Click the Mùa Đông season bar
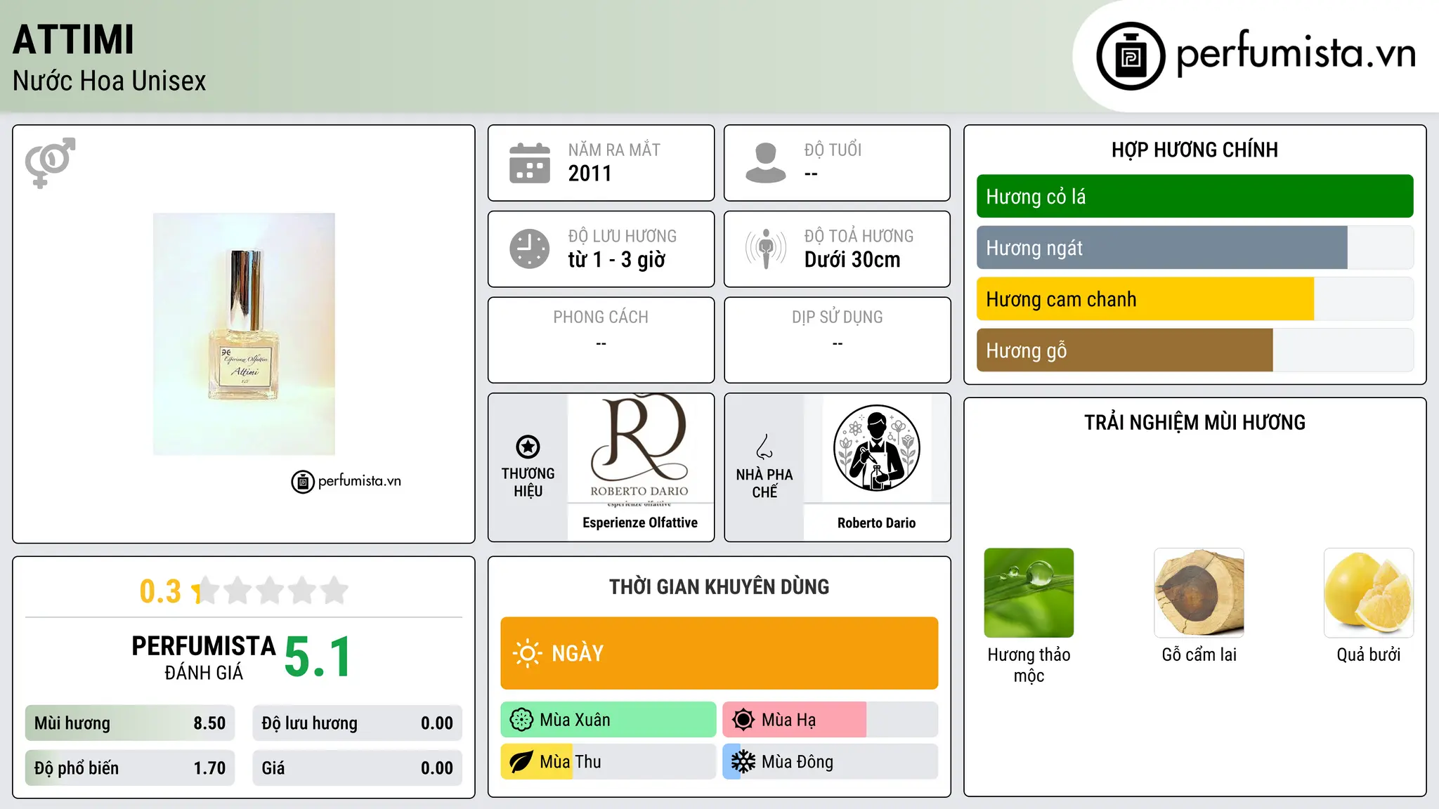 831,762
